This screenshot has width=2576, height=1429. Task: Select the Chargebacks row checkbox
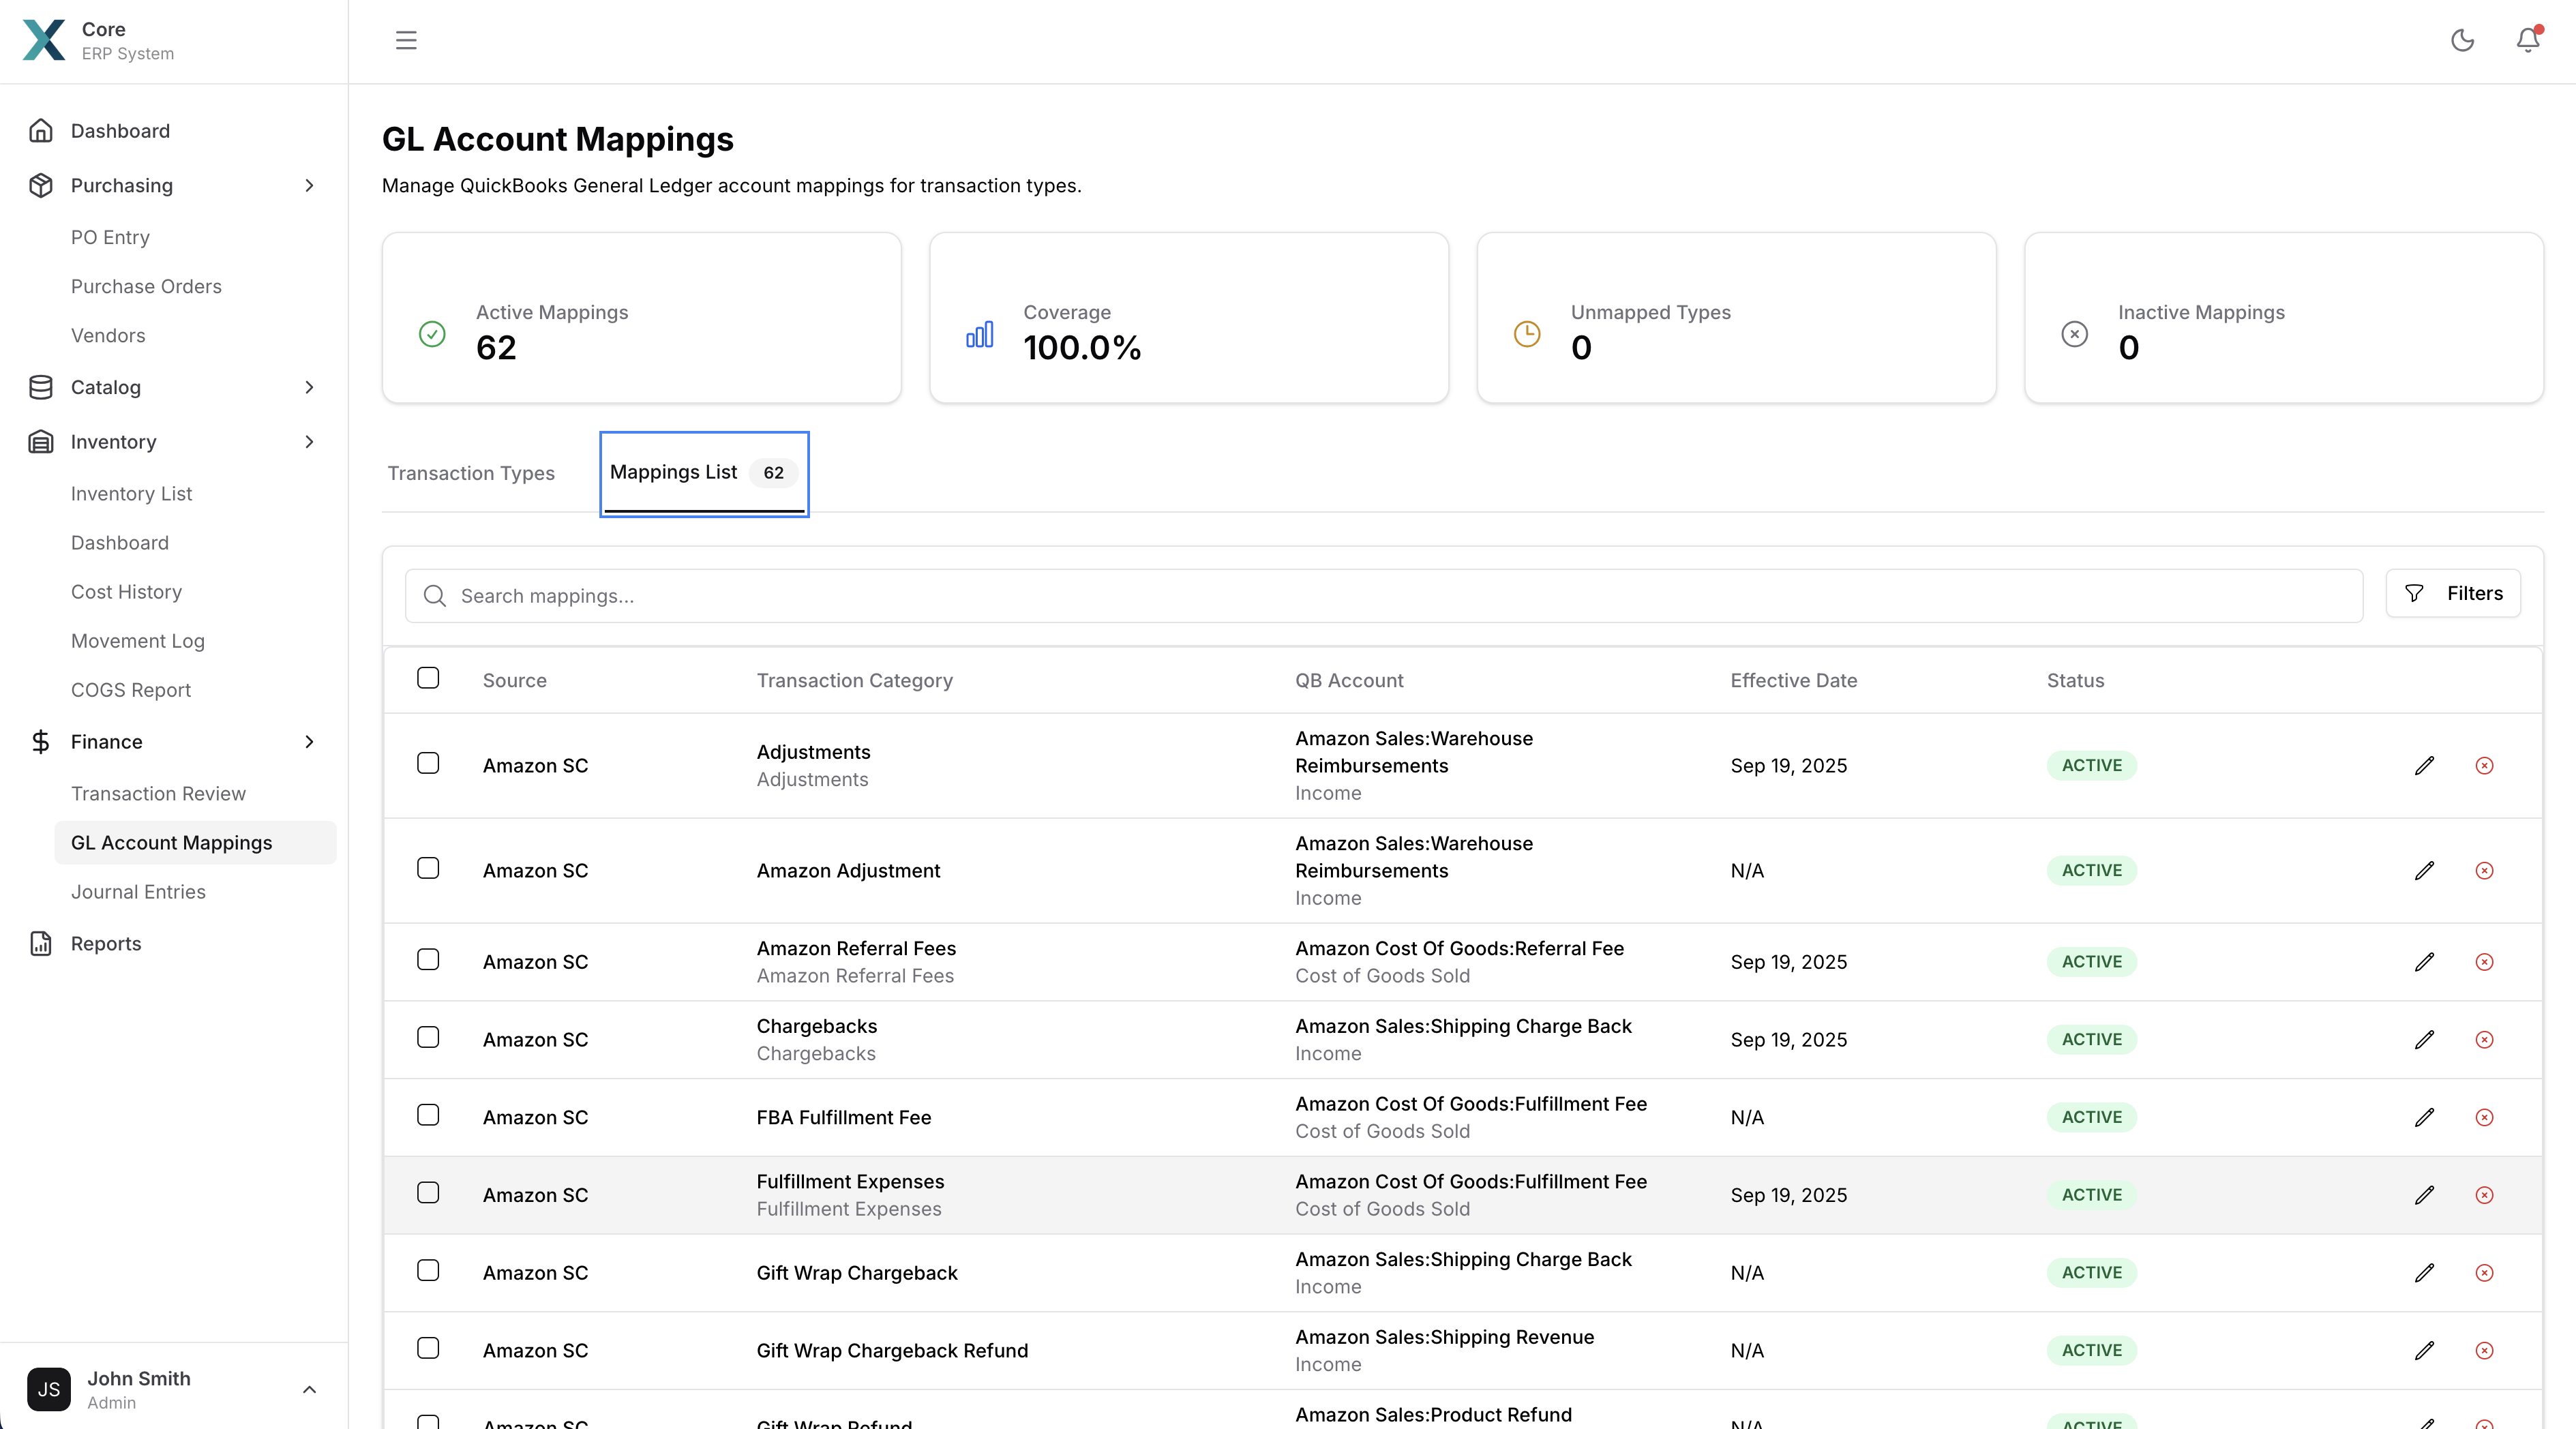pyautogui.click(x=428, y=1038)
